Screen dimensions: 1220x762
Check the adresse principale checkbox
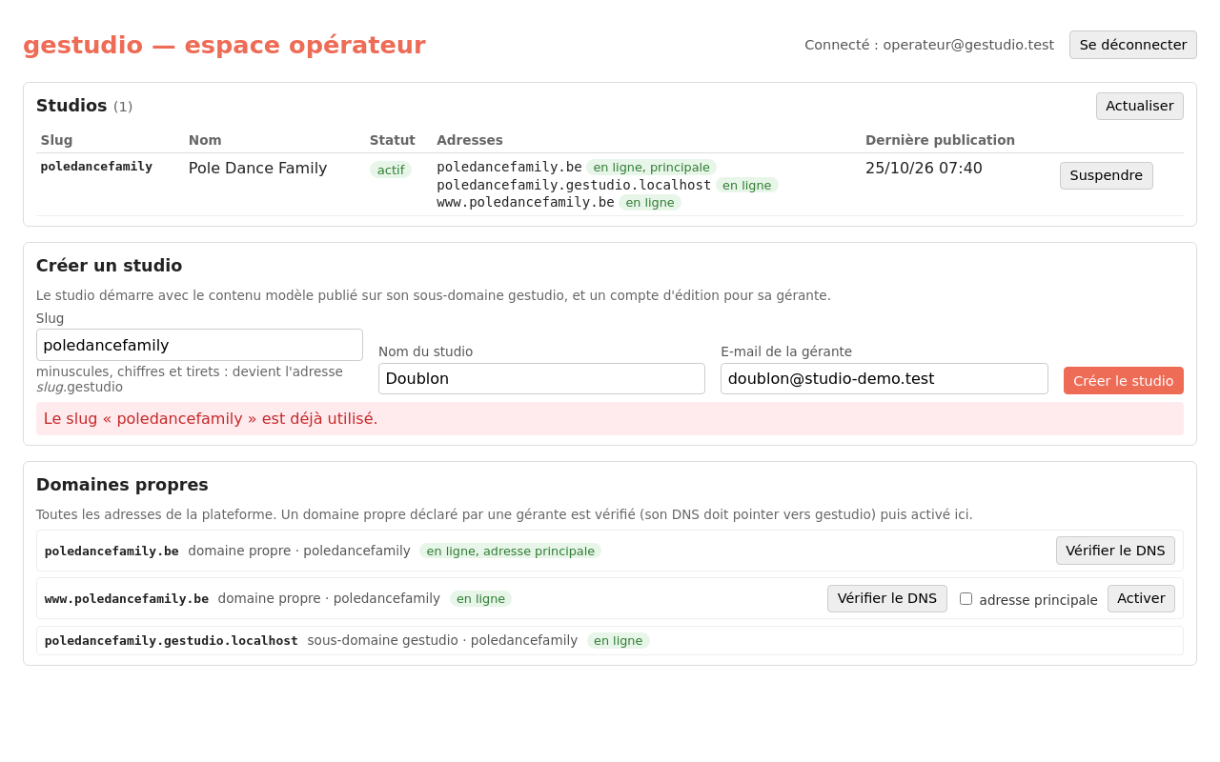pos(966,599)
